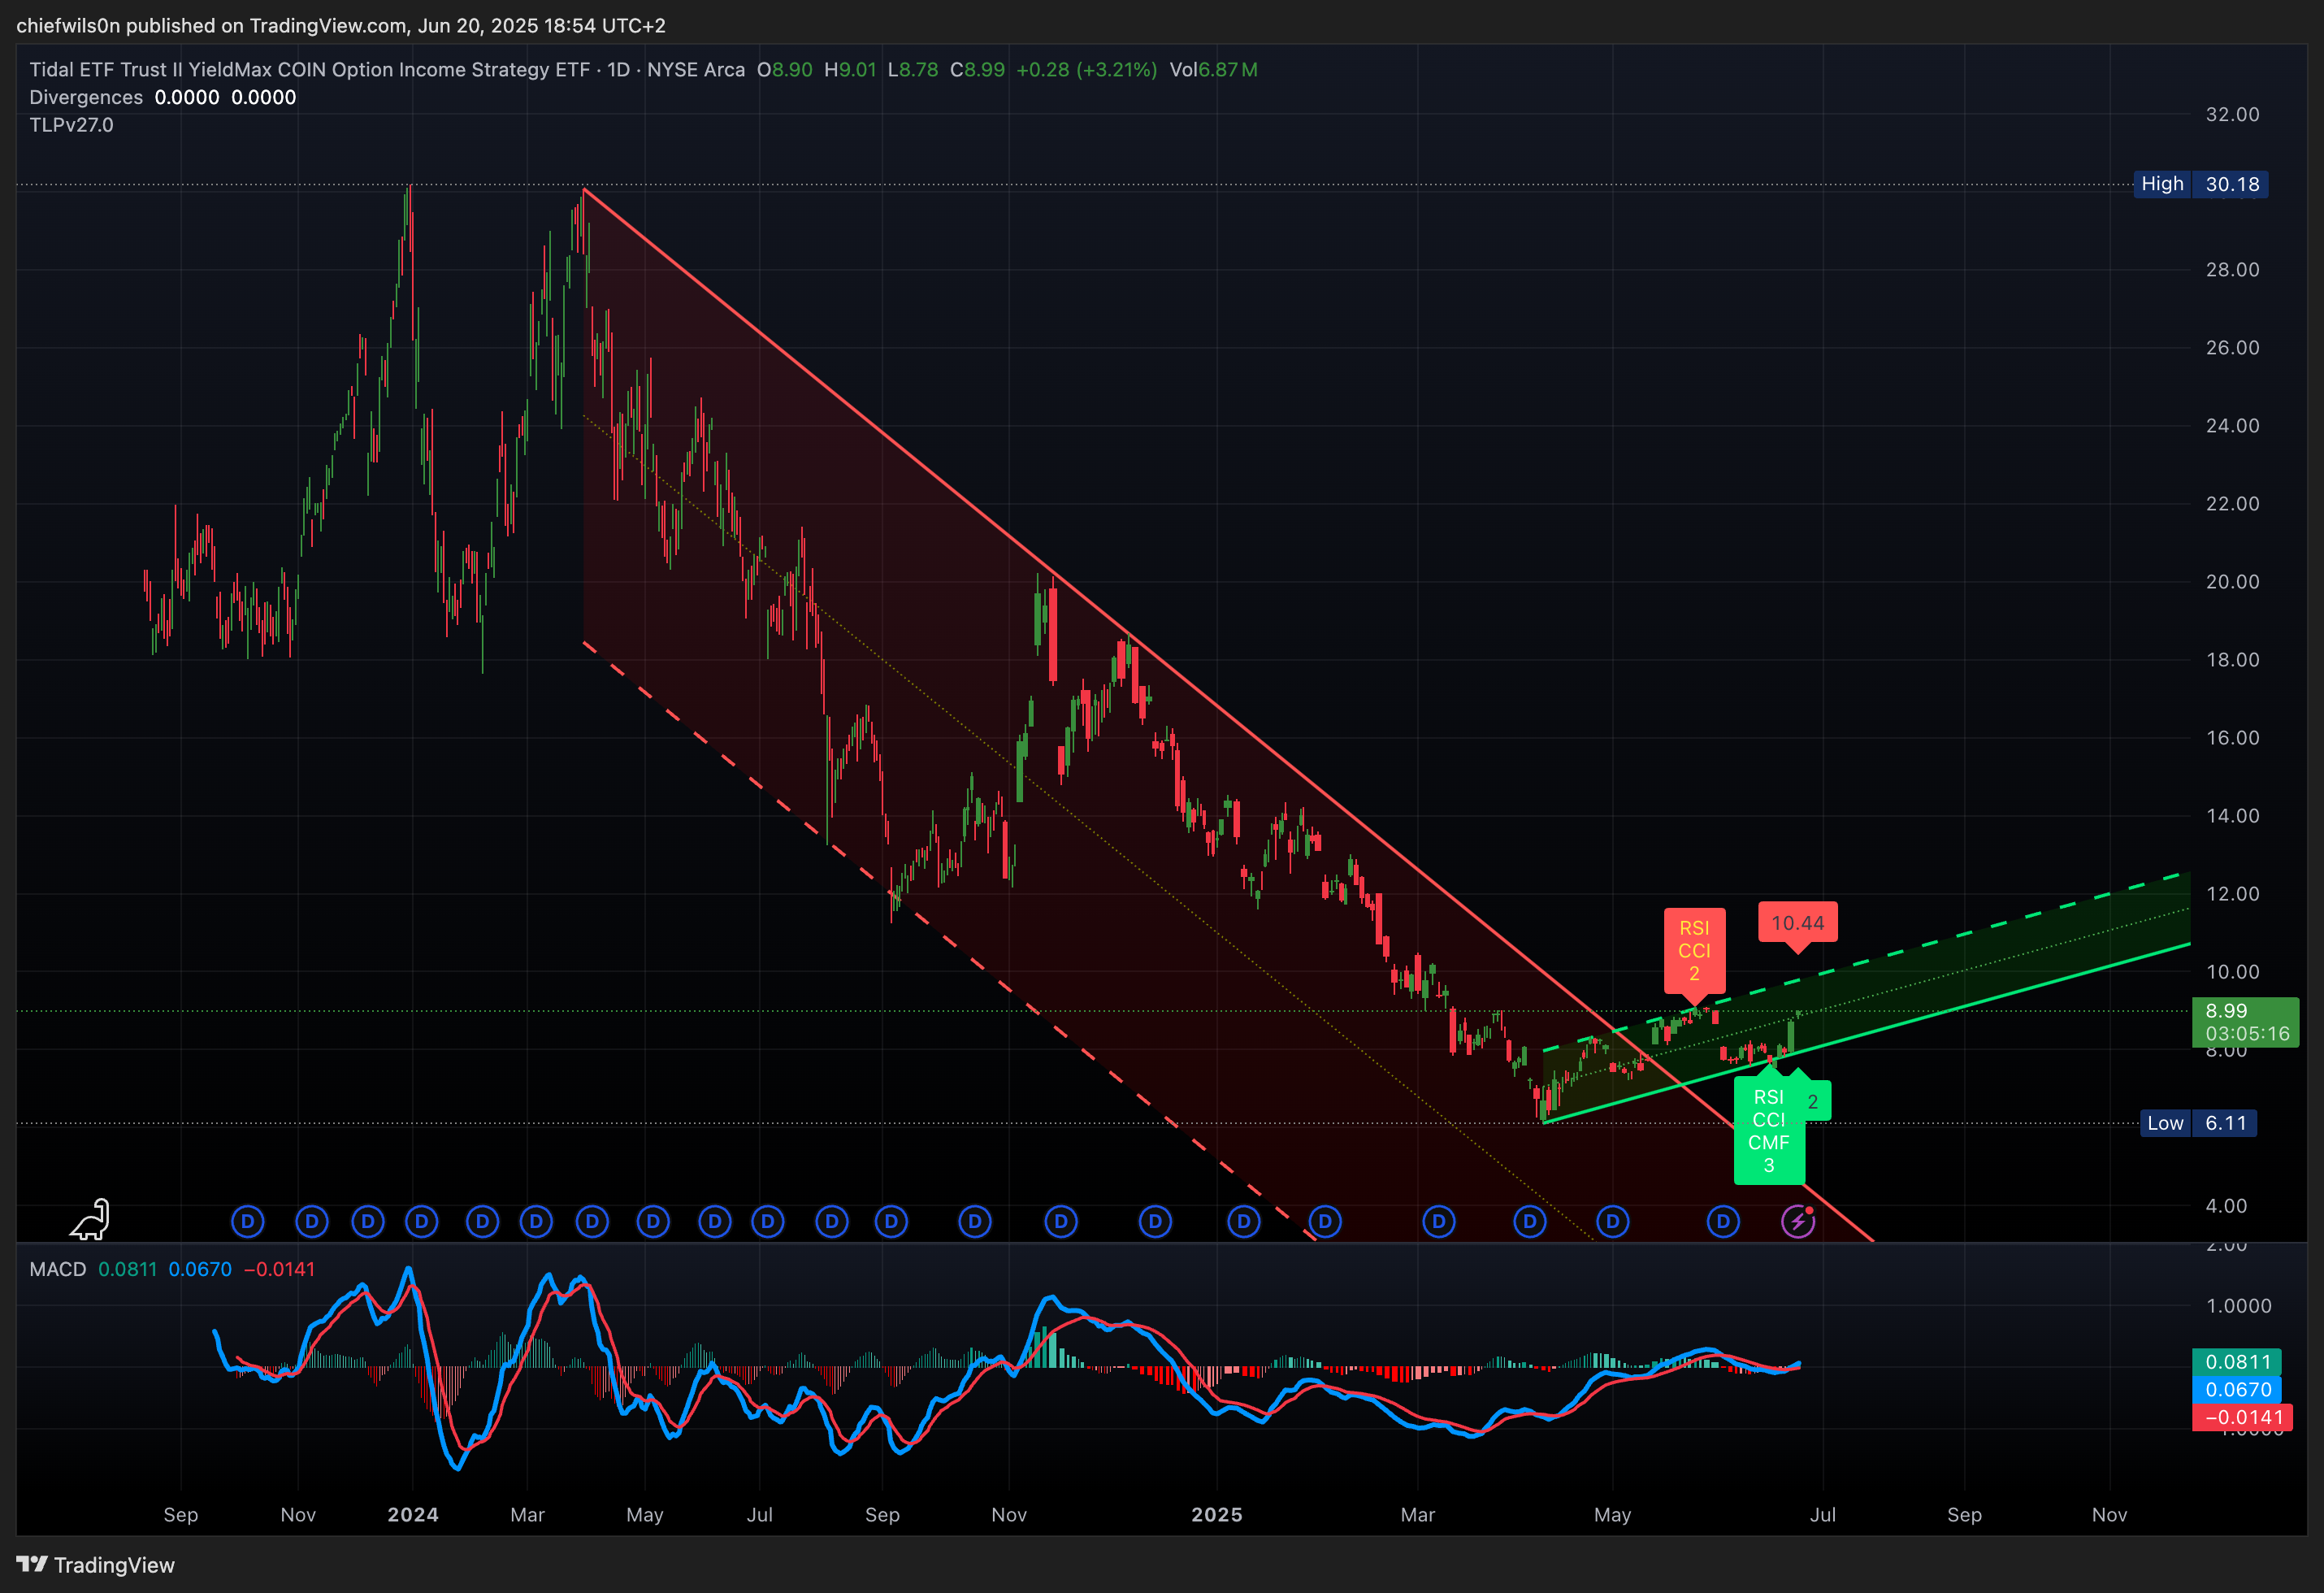The image size is (2324, 1593).
Task: Click the first Sep label on the time axis
Action: tap(181, 1515)
